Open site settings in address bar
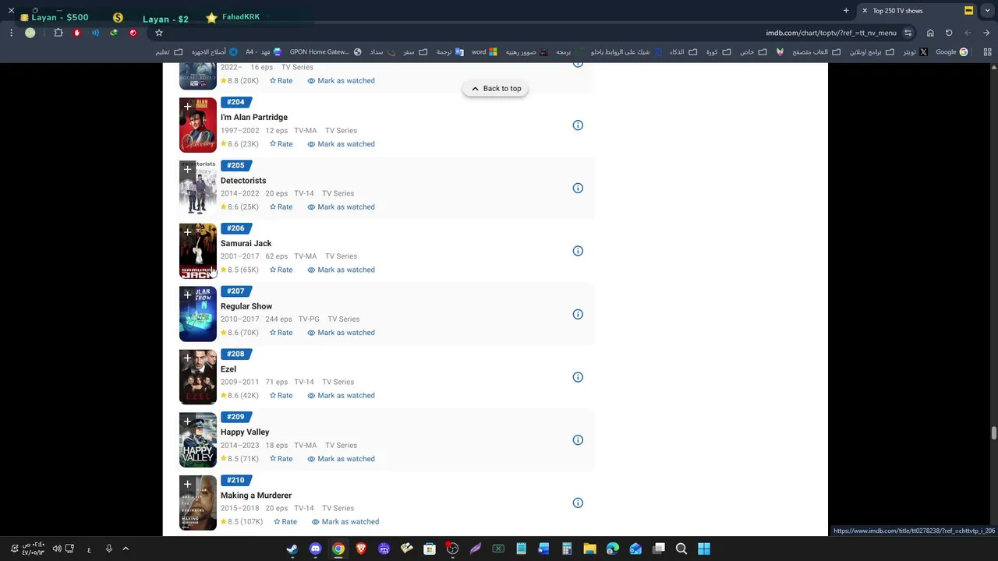The height and width of the screenshot is (561, 998). [908, 33]
